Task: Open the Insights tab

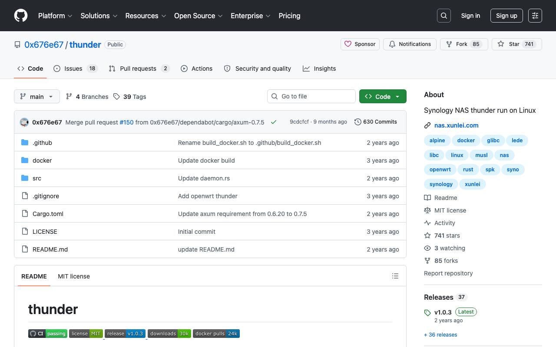Action: click(x=319, y=69)
